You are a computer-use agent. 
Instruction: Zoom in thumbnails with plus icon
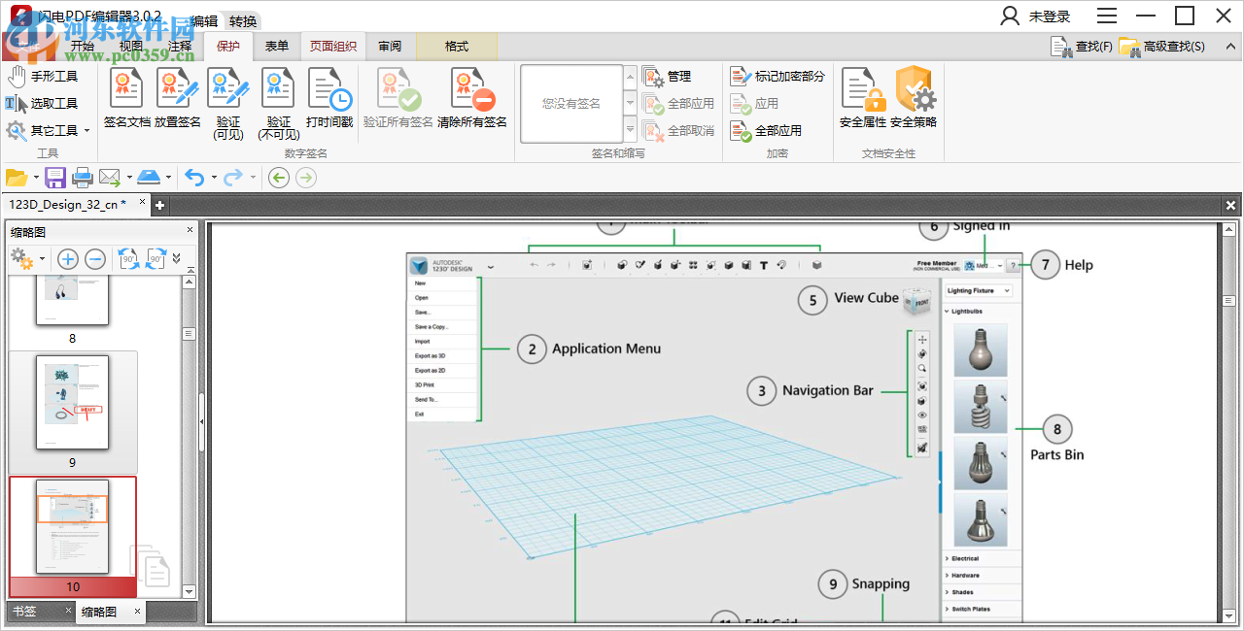(x=67, y=259)
